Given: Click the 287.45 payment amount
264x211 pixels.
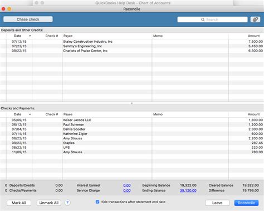Looking at the screenshot, I should pos(257,143).
